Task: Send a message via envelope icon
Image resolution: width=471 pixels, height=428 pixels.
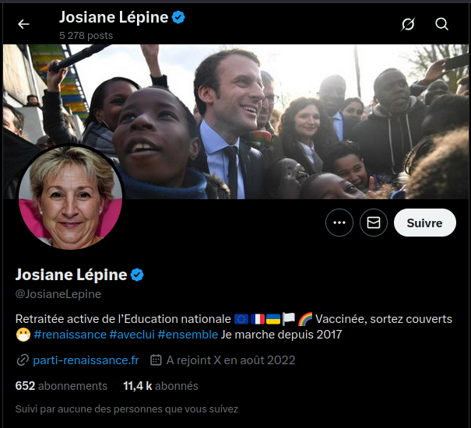Action: click(374, 223)
